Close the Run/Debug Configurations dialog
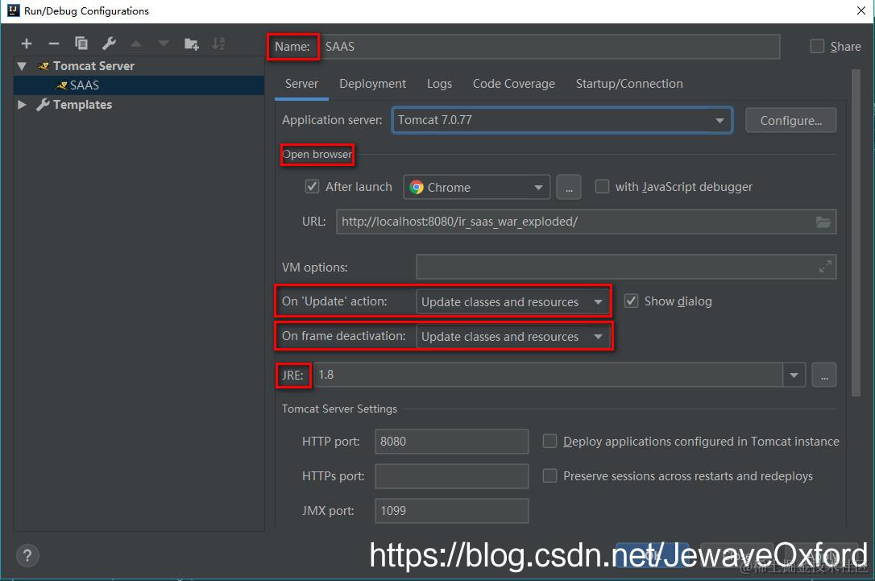 861,10
